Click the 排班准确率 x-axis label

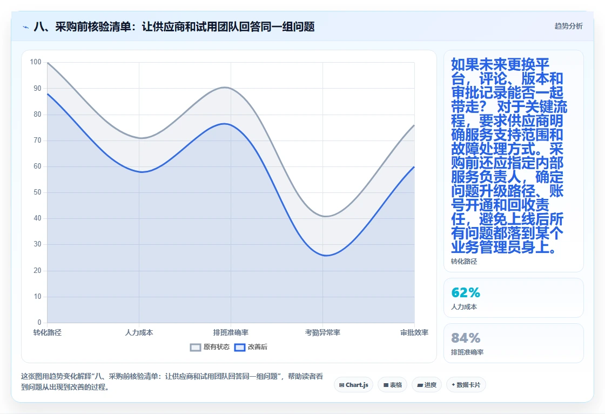point(231,332)
